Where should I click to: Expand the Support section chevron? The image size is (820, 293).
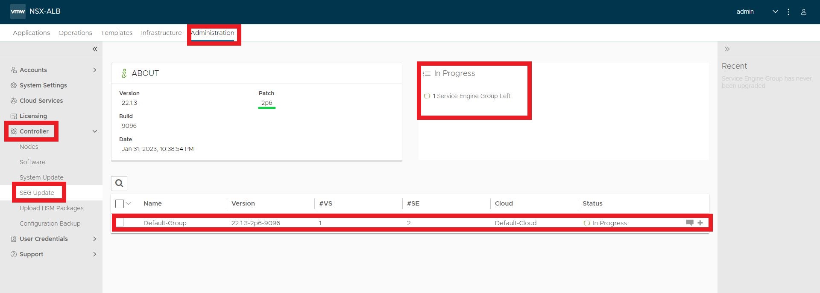[x=95, y=254]
